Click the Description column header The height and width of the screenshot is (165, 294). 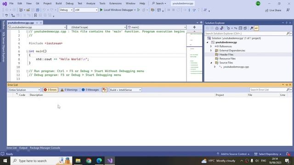pyautogui.click(x=36, y=95)
